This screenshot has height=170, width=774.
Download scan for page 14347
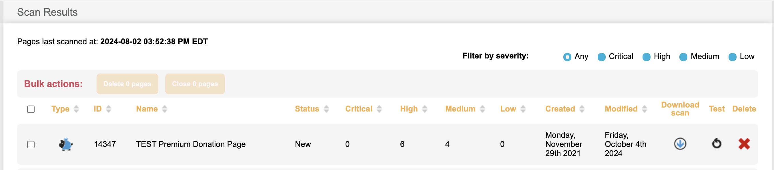680,144
